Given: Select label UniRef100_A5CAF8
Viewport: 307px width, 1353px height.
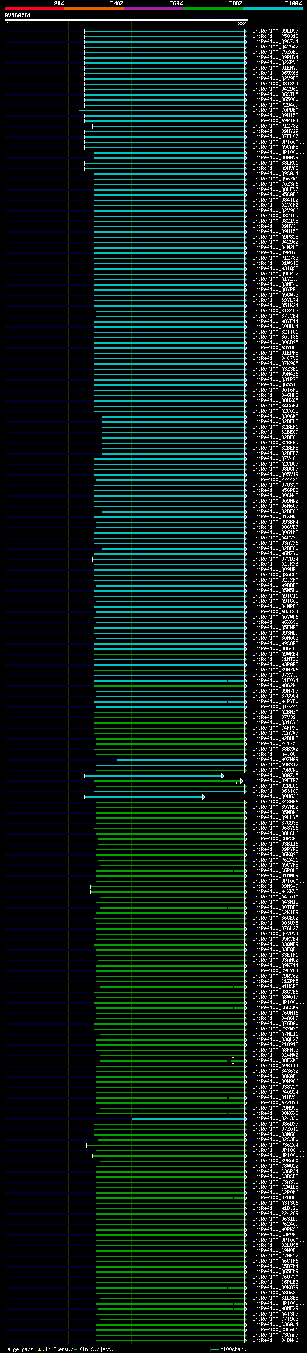Looking at the screenshot, I should pos(275,147).
